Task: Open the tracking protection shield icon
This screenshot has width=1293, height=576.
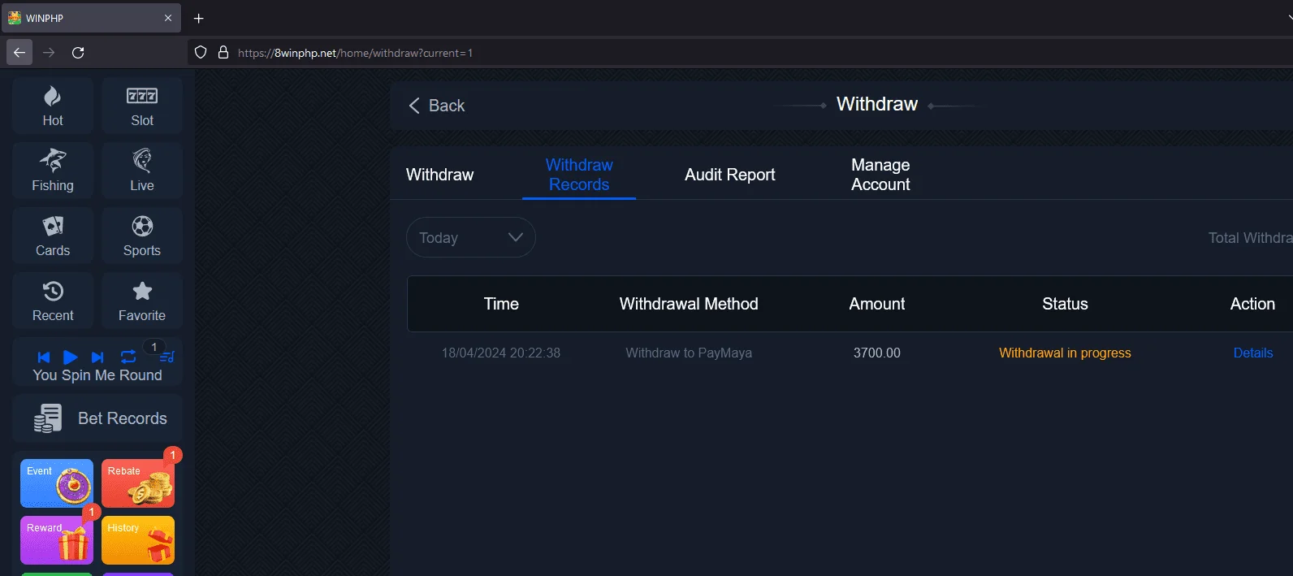Action: [201, 52]
